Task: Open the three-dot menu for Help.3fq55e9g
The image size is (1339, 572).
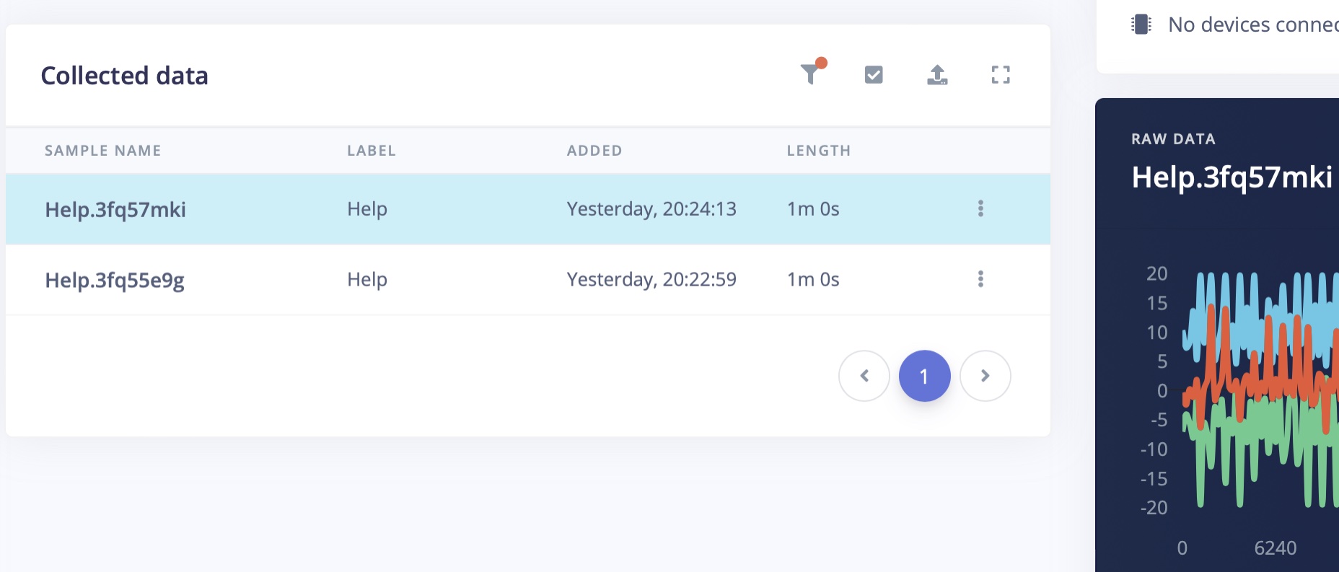Action: pos(980,279)
